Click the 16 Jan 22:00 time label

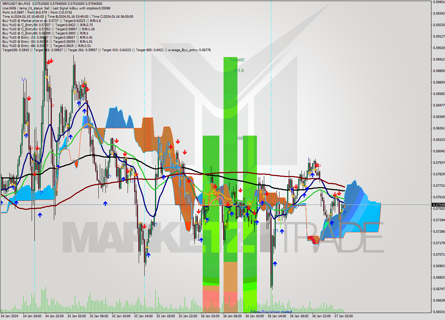point(321,316)
